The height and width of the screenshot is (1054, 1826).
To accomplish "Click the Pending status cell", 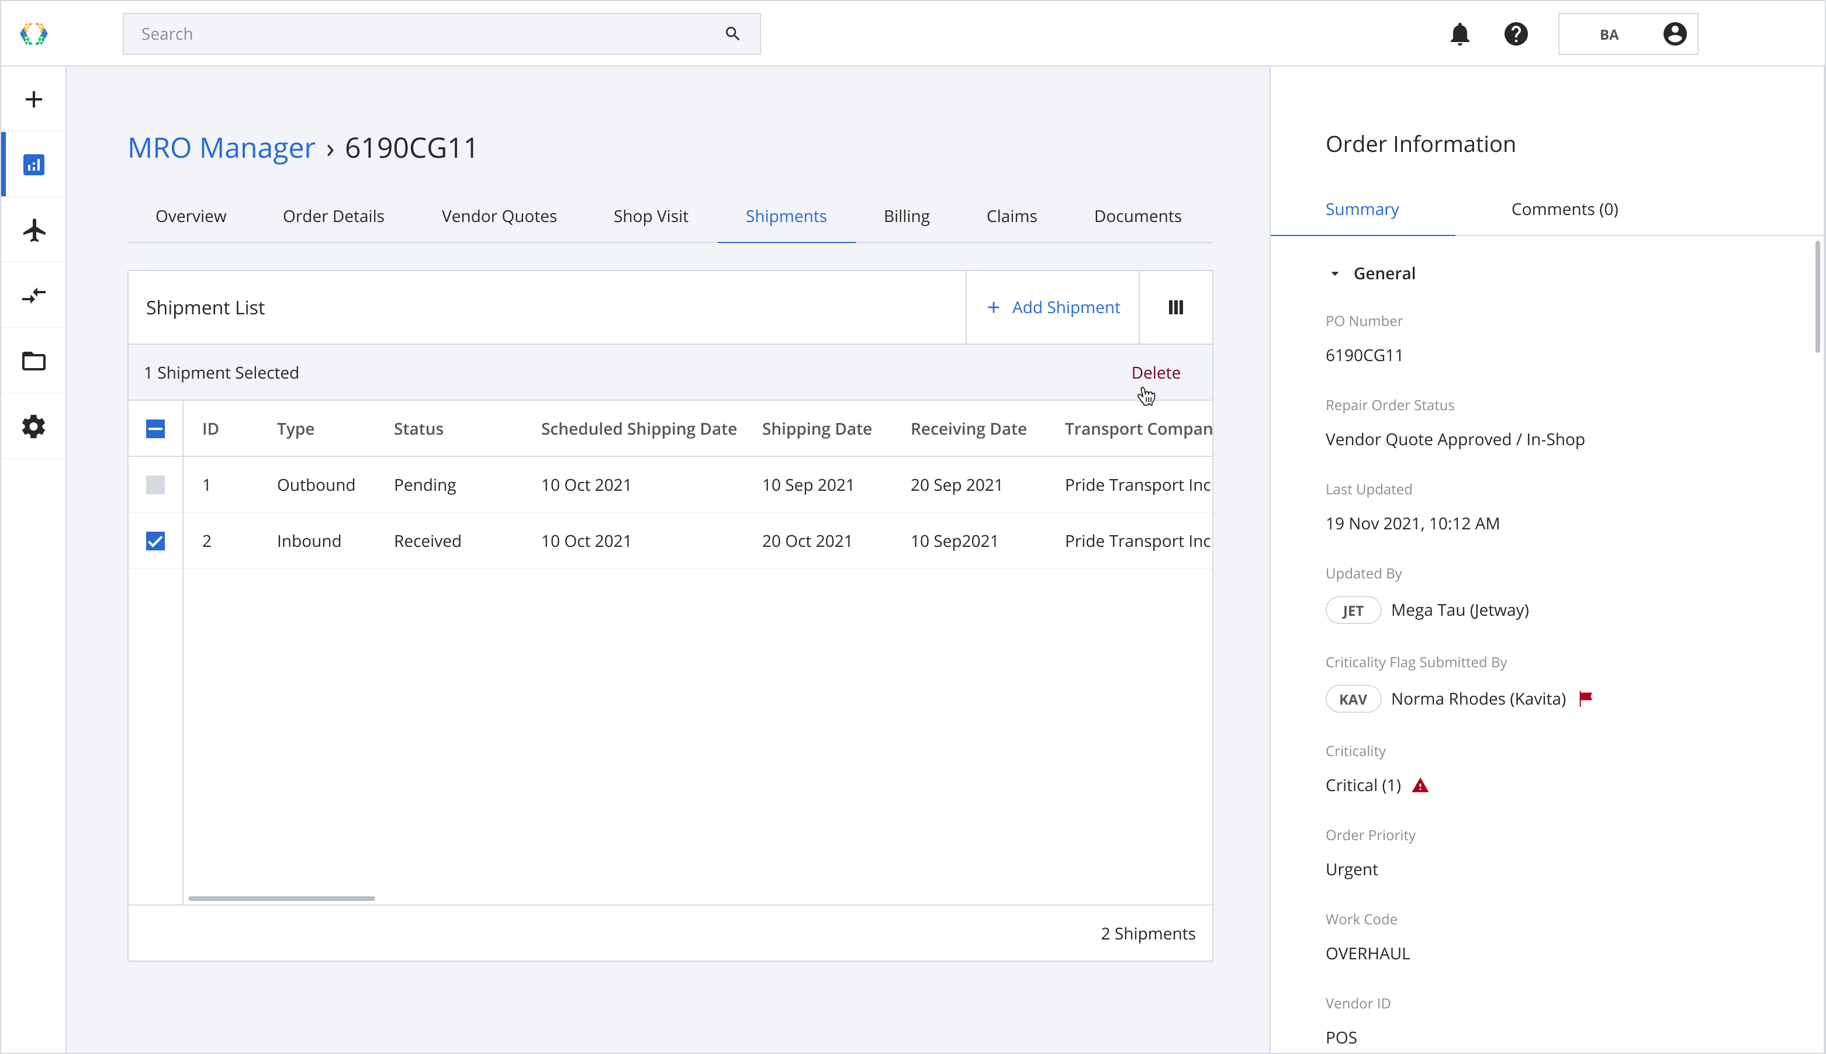I will pyautogui.click(x=425, y=485).
